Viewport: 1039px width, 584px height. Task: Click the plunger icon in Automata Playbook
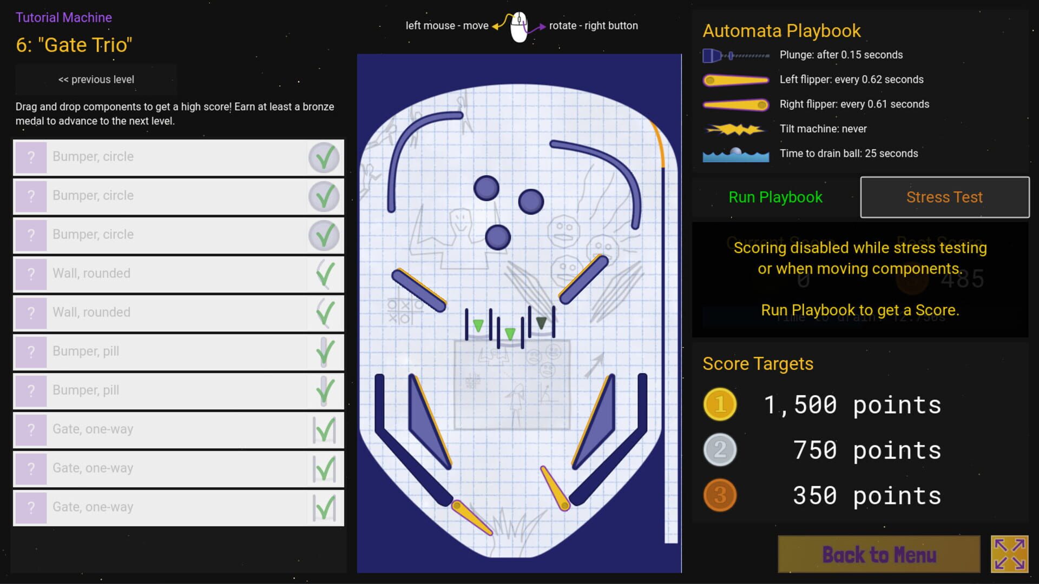pos(736,54)
